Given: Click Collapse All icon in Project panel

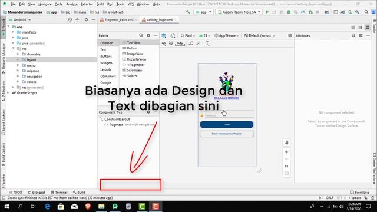Looking at the screenshot, I should (77, 19).
